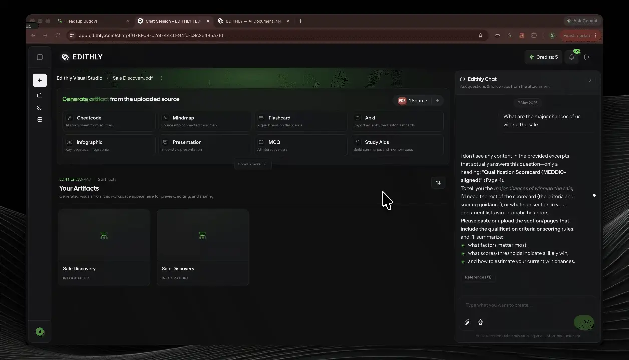629x360 pixels.
Task: Reload the page in browser
Action: pyautogui.click(x=58, y=36)
